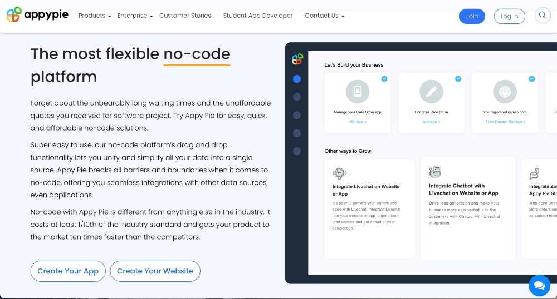
Task: Click the globe icon on domain card
Action: coord(505,92)
